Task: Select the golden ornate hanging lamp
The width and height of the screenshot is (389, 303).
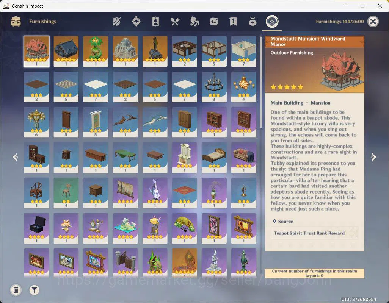Action: (36, 122)
